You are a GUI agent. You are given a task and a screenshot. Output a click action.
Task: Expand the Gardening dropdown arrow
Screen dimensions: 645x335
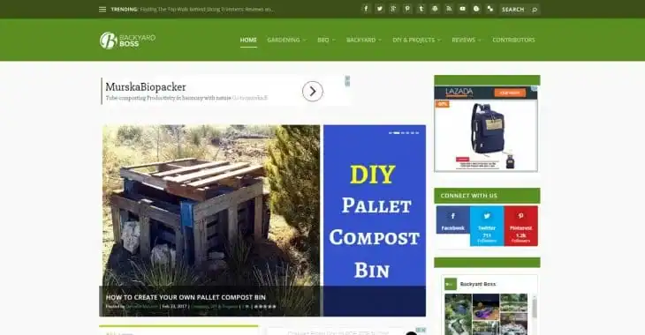305,41
